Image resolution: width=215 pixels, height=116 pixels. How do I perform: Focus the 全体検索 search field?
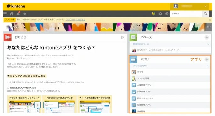pos(186,13)
